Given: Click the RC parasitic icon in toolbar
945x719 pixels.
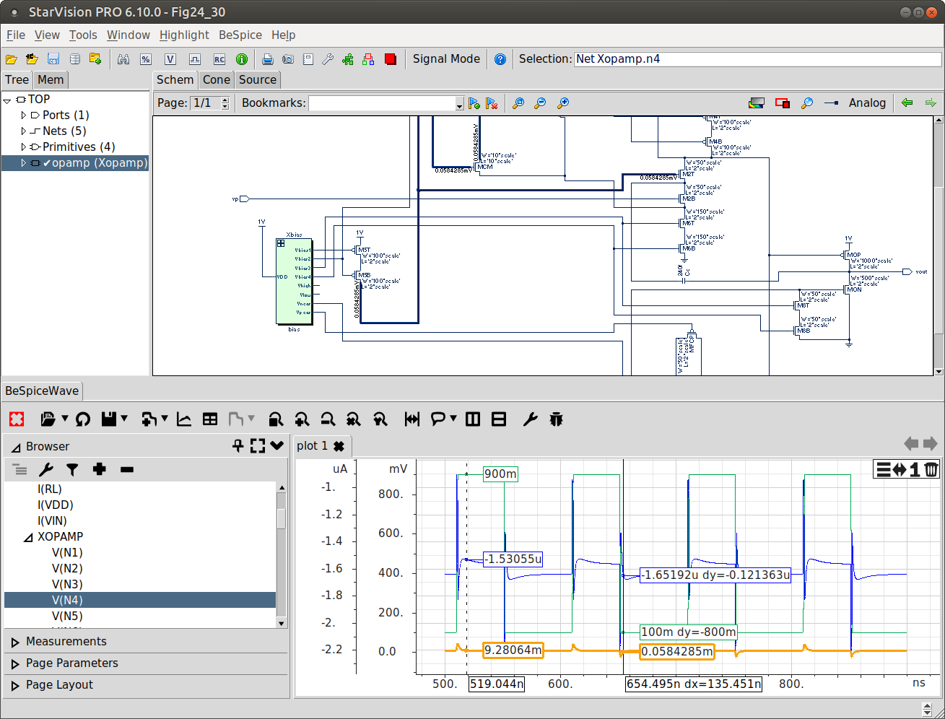Looking at the screenshot, I should click(219, 59).
